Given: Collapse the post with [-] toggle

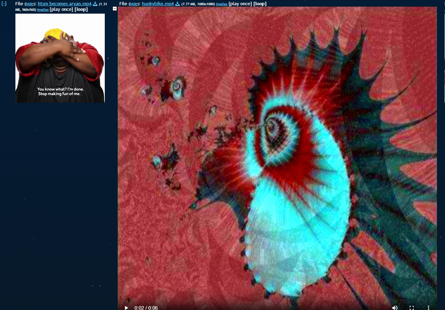Looking at the screenshot, I should [x=4, y=4].
